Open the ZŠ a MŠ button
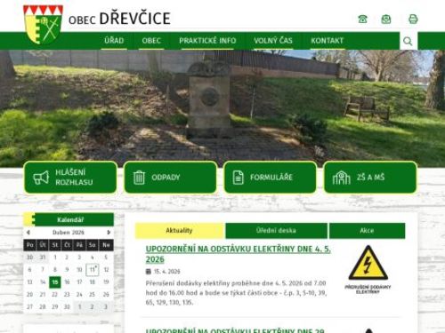445x333 pixels. pos(370,178)
